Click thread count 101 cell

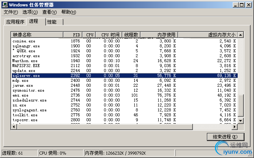tap(134, 95)
